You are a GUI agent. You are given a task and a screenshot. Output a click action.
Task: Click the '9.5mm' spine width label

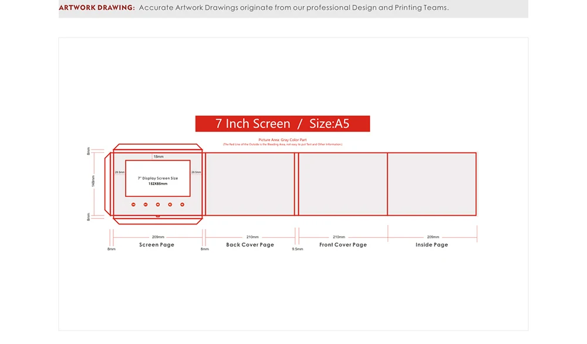pos(298,249)
